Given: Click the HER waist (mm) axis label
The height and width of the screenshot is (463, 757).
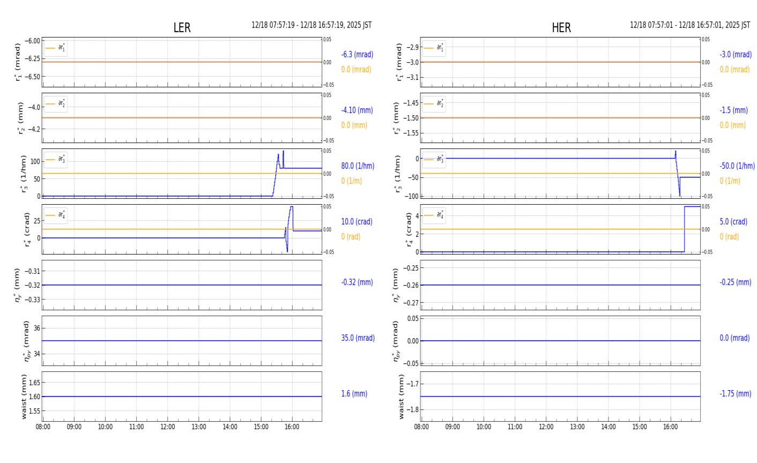Looking at the screenshot, I should pos(402,397).
